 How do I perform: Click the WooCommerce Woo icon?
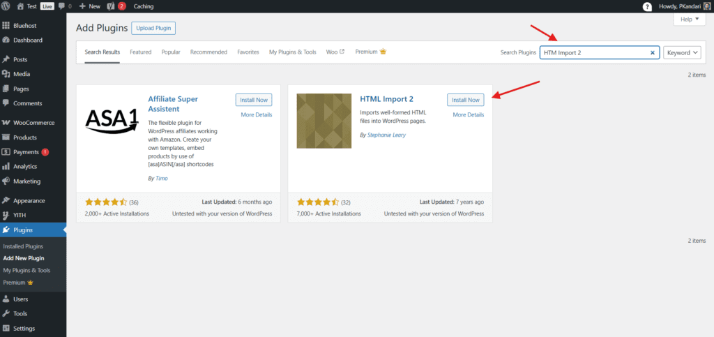tap(6, 123)
